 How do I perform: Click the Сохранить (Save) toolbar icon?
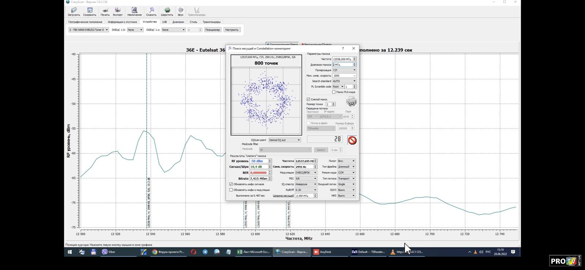click(x=90, y=11)
